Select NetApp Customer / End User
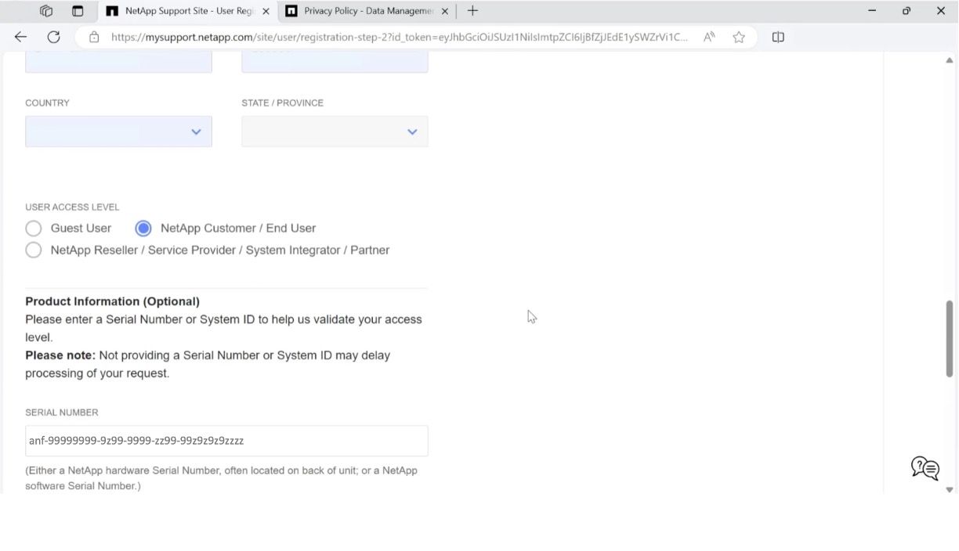Viewport: 959px width, 551px height. point(143,228)
